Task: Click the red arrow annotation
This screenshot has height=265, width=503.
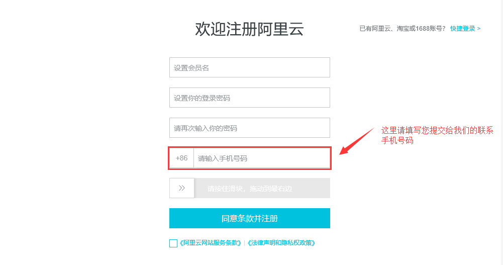Action: pos(357,141)
